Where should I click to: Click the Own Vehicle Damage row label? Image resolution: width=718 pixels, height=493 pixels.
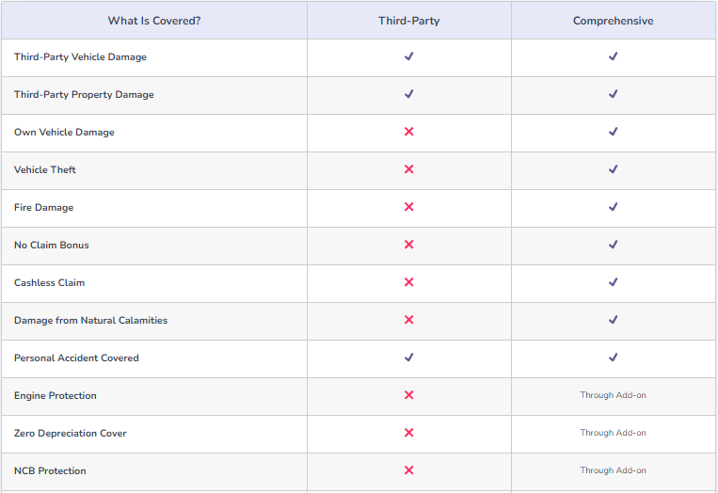pyautogui.click(x=64, y=133)
